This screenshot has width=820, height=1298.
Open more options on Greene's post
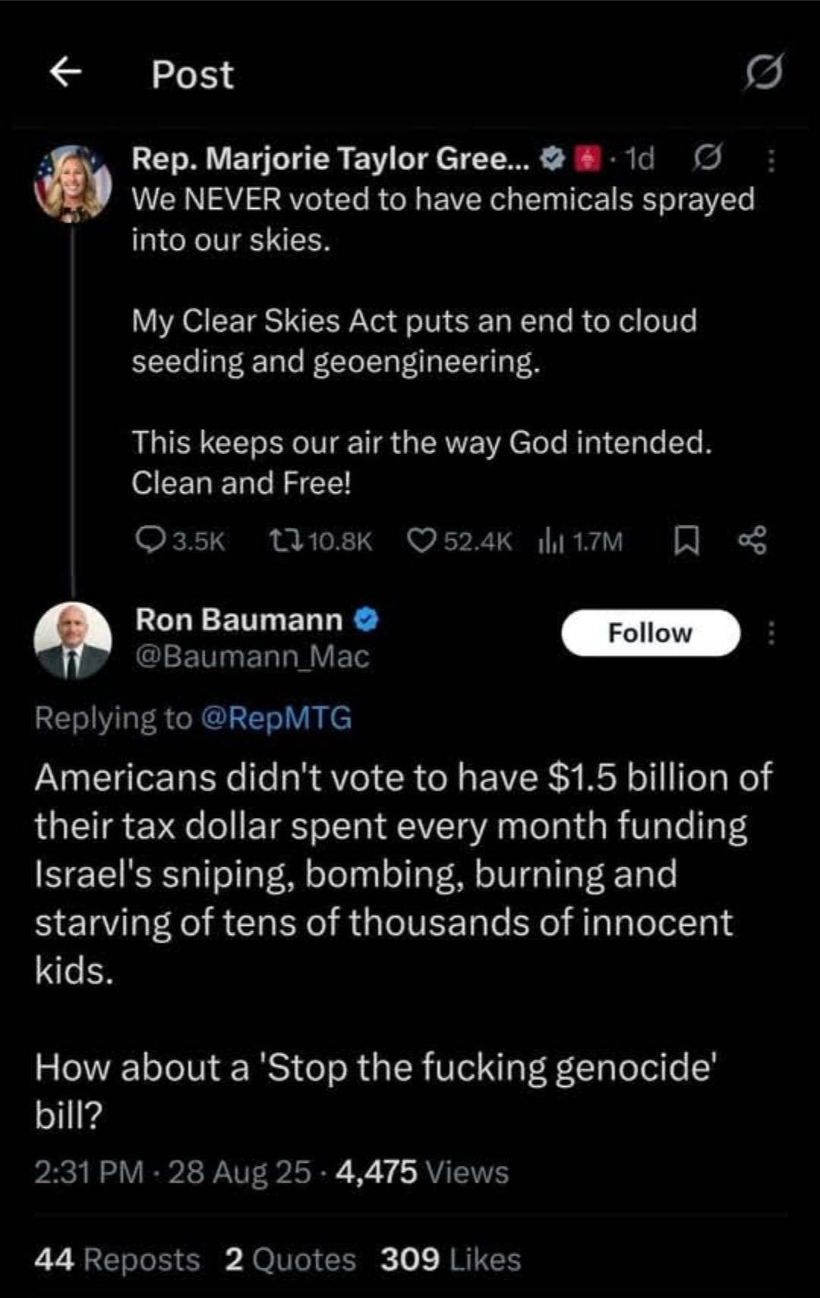click(771, 161)
